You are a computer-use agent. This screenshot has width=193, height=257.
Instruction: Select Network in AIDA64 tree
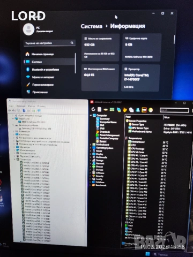98,163
